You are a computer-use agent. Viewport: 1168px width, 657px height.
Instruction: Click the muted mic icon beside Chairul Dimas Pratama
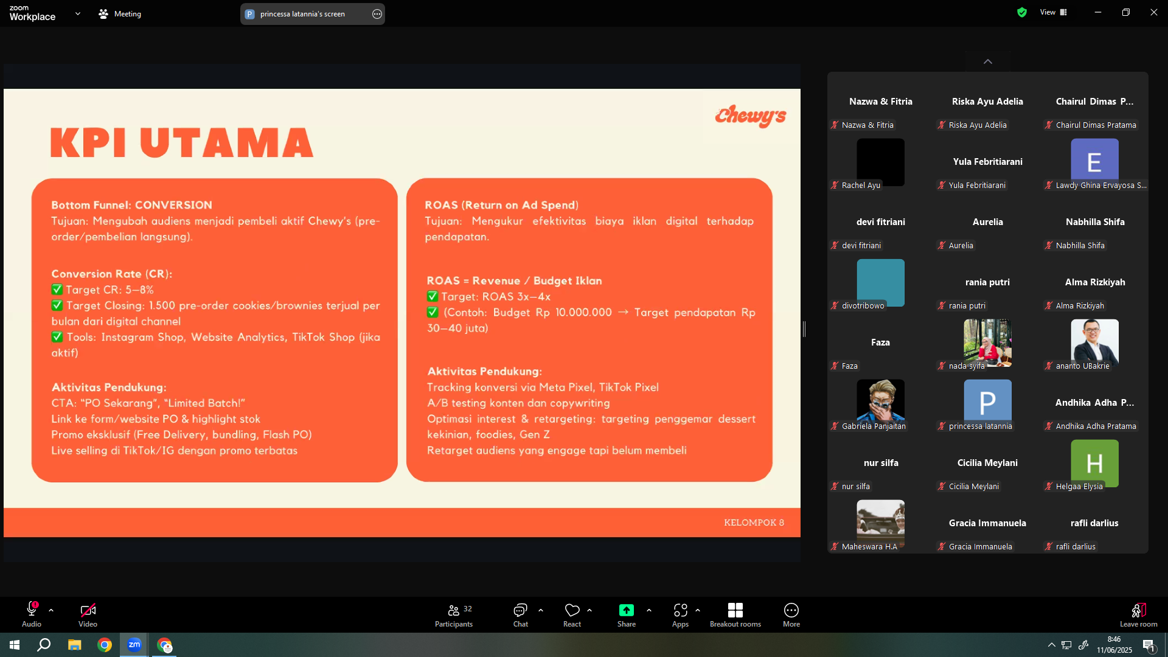tap(1049, 125)
